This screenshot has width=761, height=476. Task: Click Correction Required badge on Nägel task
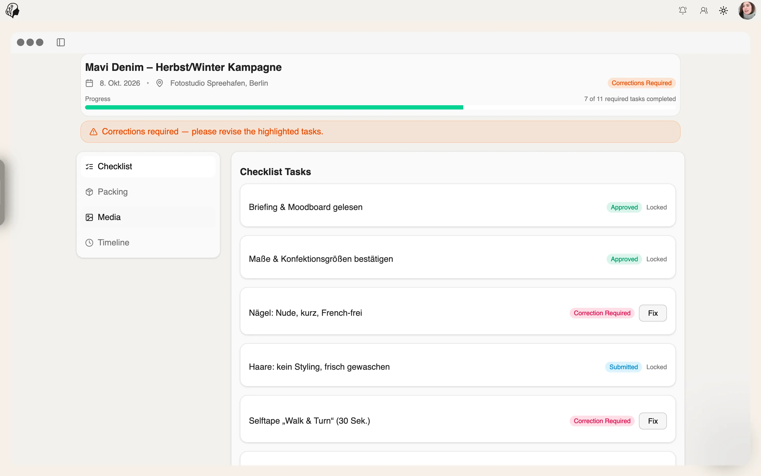coord(602,313)
